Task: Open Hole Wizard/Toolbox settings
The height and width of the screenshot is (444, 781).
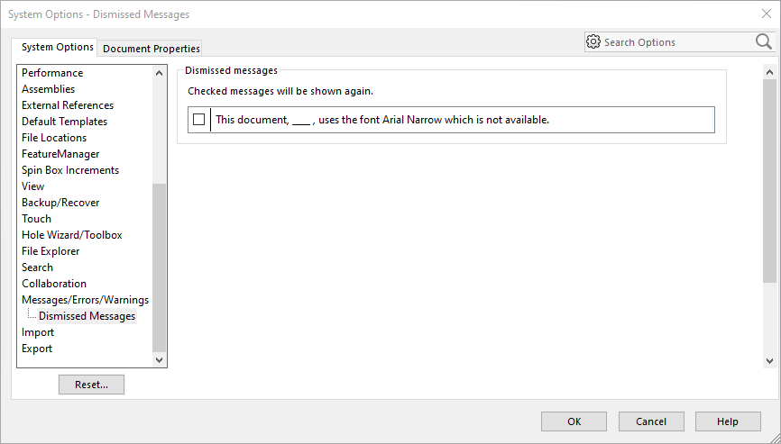Action: pyautogui.click(x=72, y=235)
